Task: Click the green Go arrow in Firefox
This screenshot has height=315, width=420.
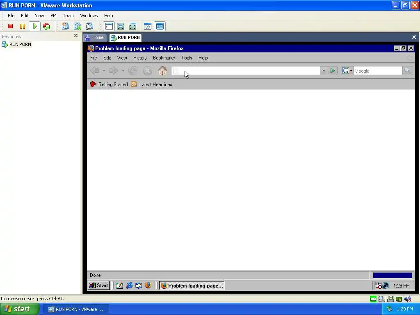Action: pyautogui.click(x=332, y=71)
